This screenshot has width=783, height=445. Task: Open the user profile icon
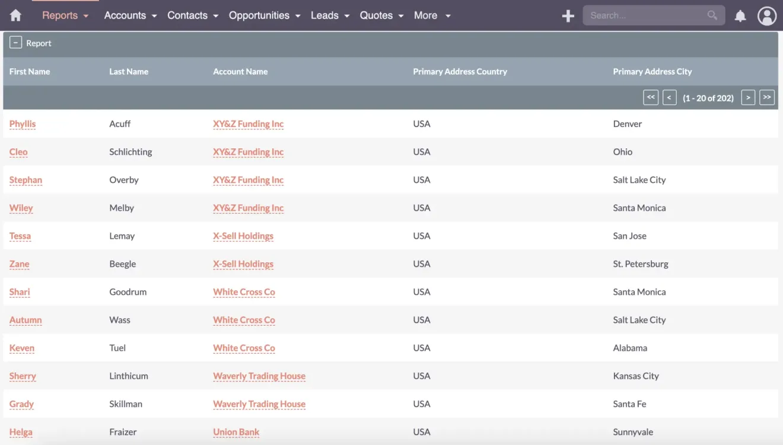coord(766,15)
